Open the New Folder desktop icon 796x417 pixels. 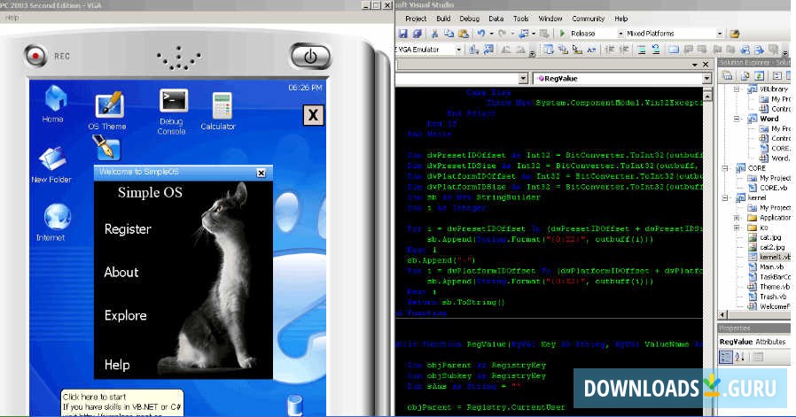[51, 165]
